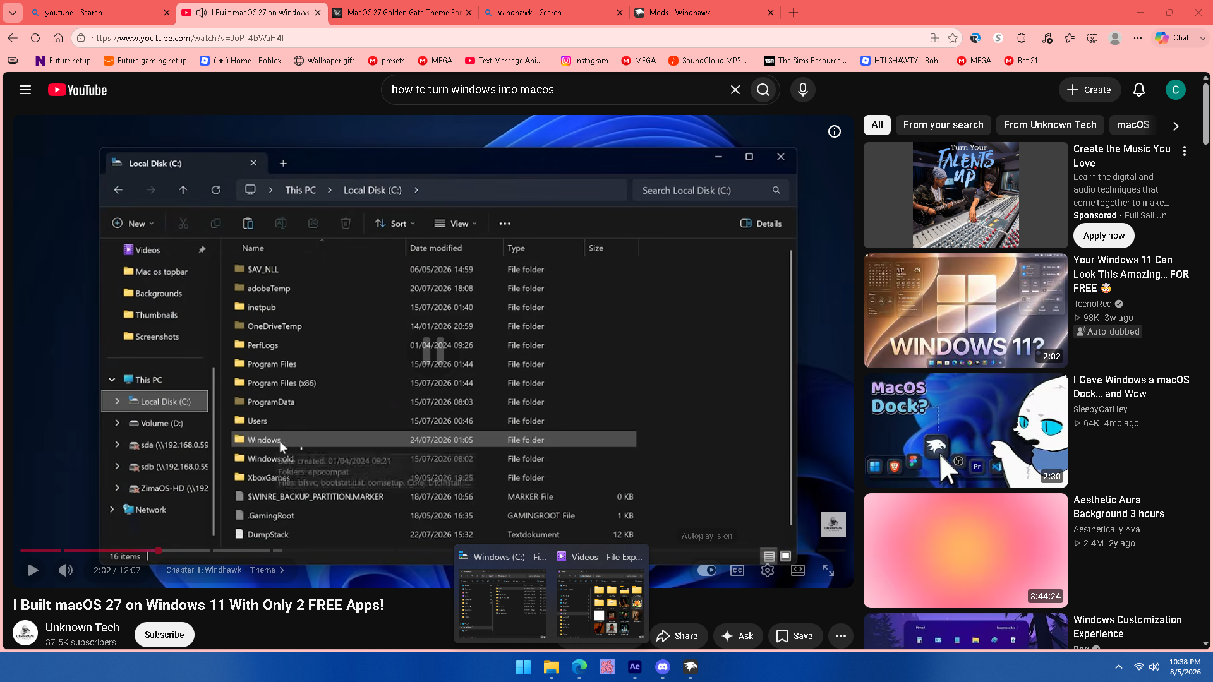Open the browser profile icon

point(1115,38)
